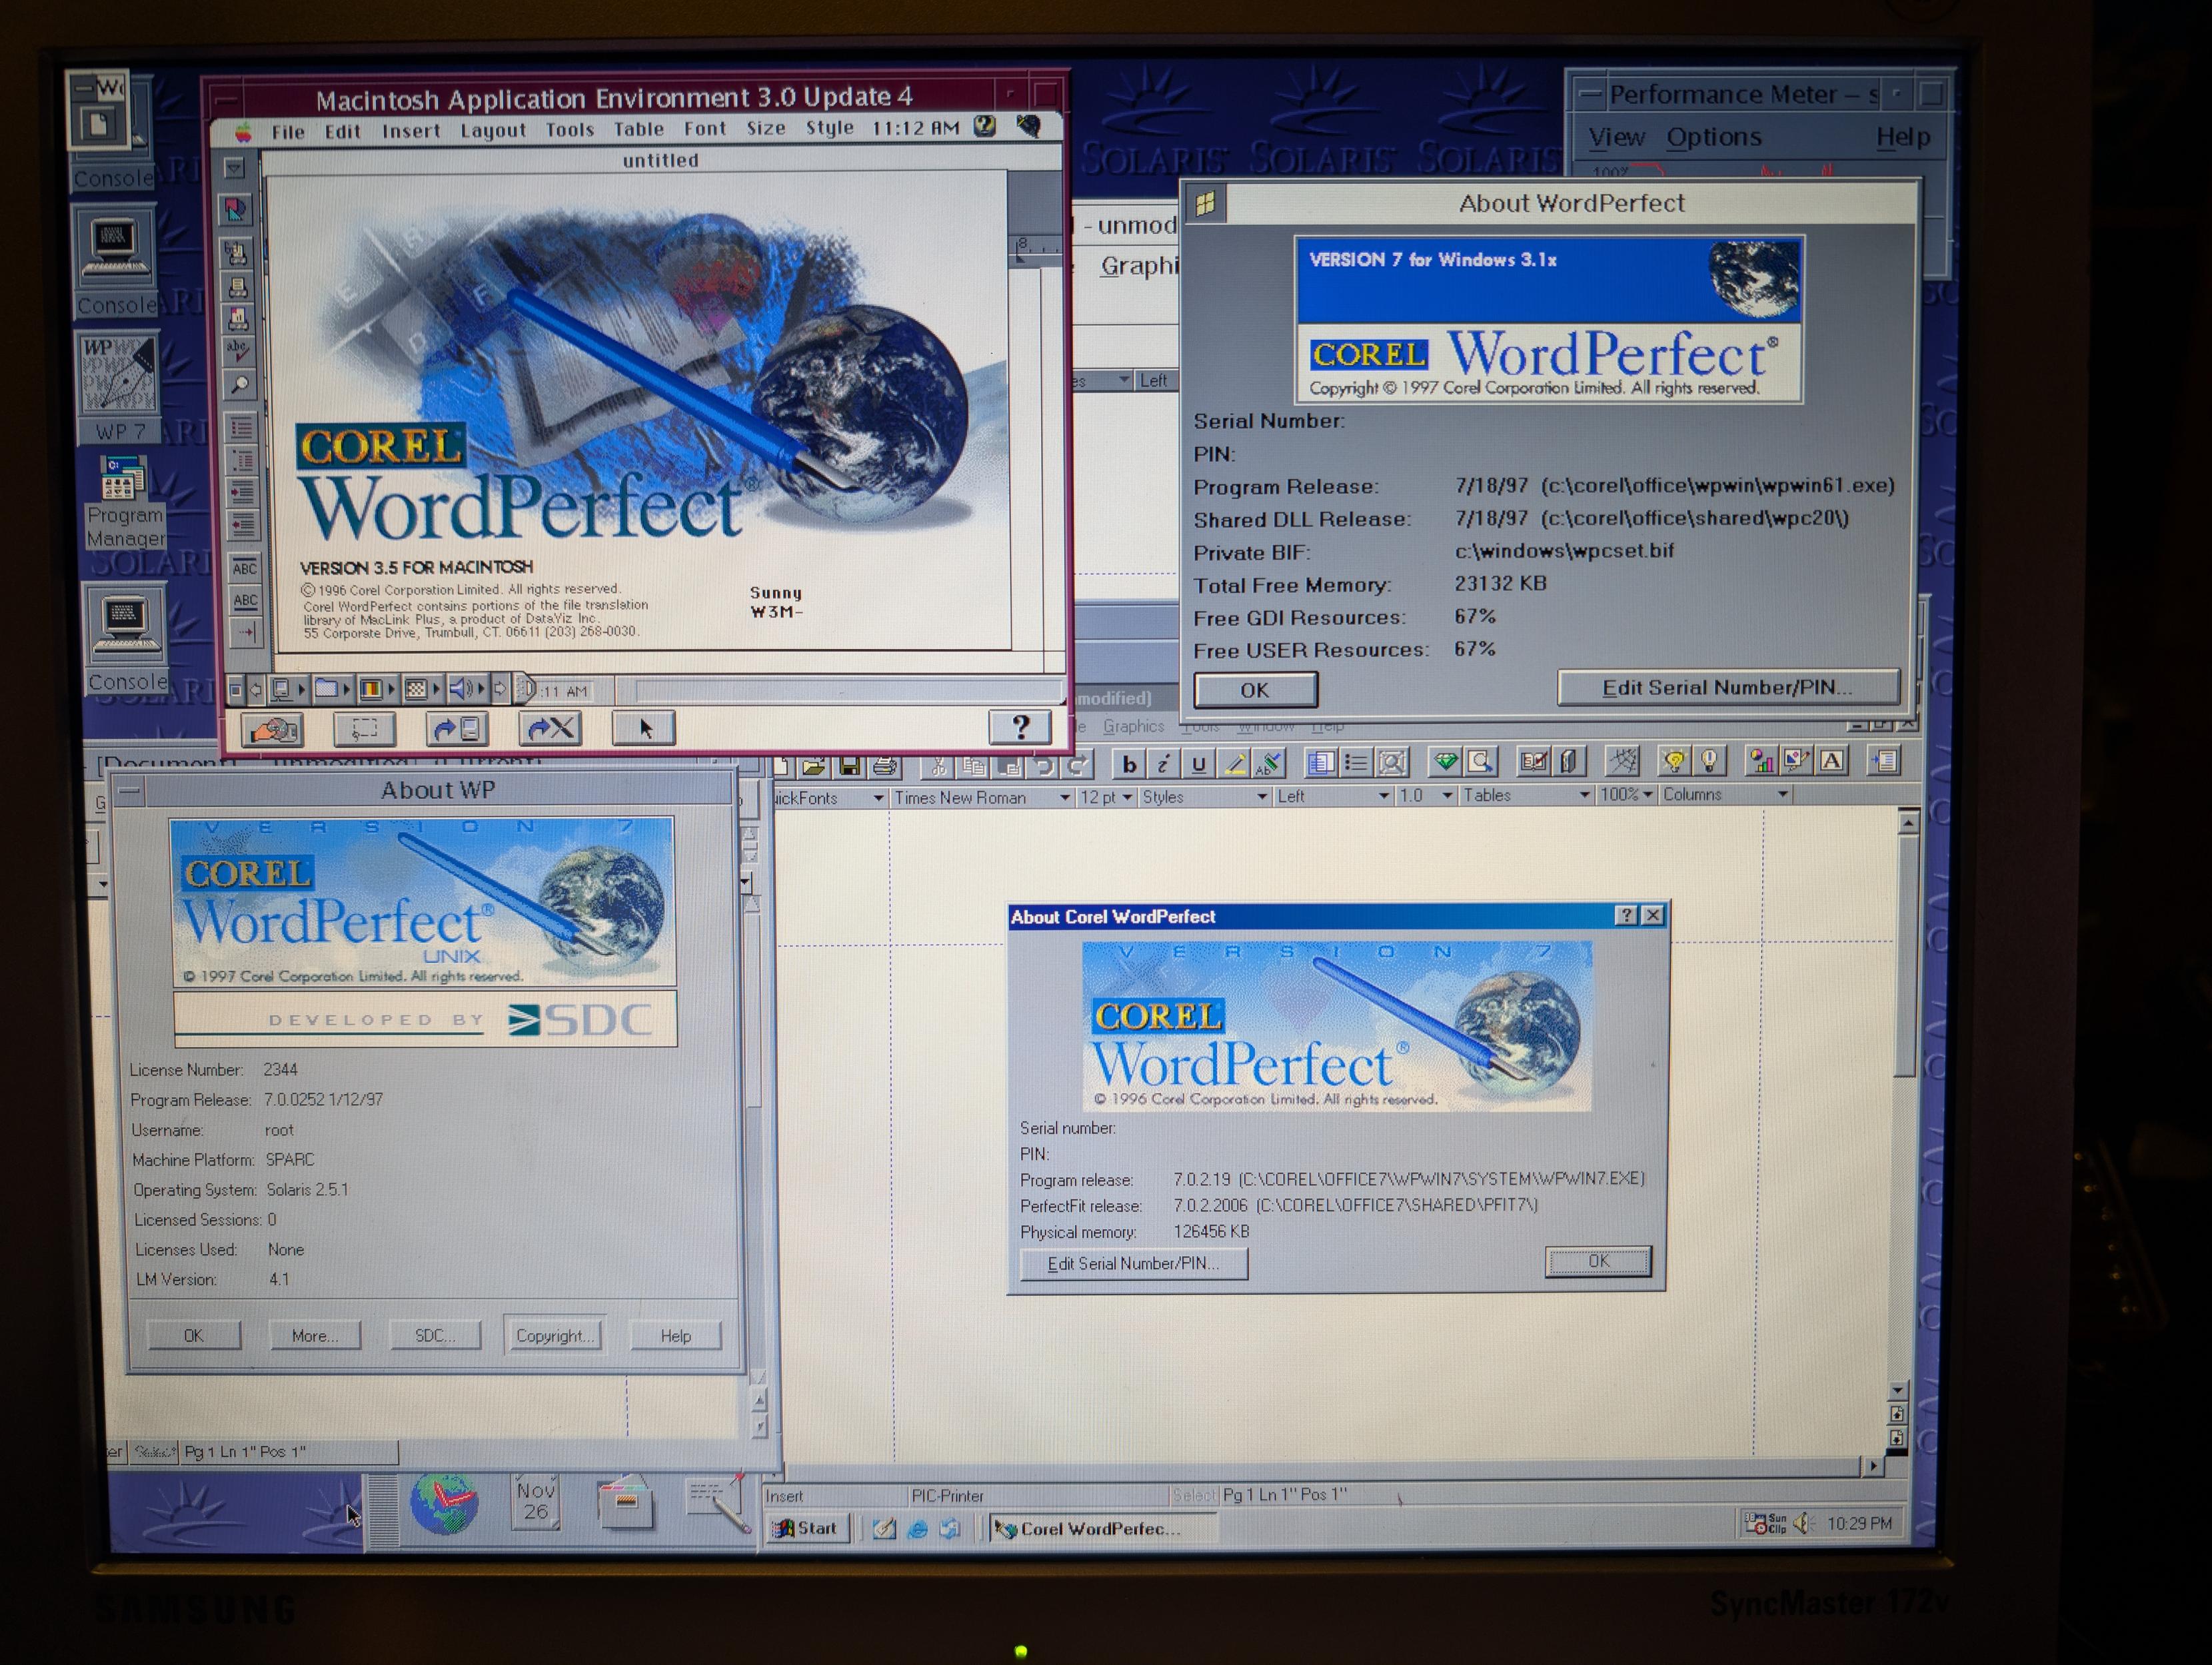Open the Times New Roman font dropdown
2212x1665 pixels.
[x=1064, y=797]
